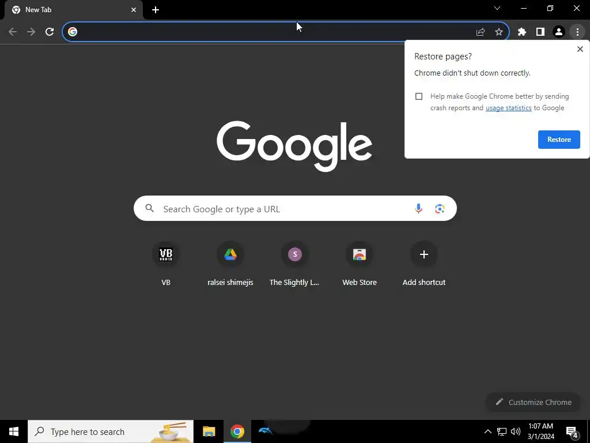This screenshot has height=443, width=590.
Task: Dismiss the Restore pages popup
Action: pos(580,49)
